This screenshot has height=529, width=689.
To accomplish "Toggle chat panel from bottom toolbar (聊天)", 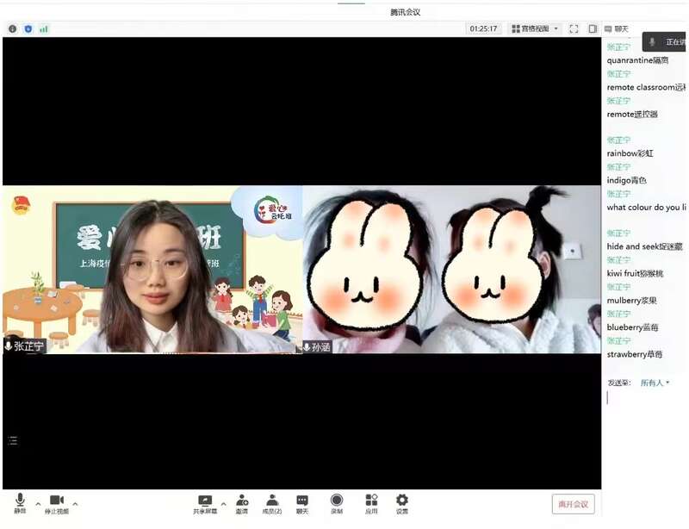I will [x=302, y=503].
